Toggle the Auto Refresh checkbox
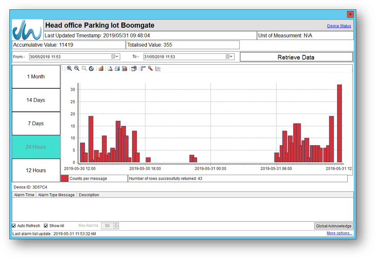The height and width of the screenshot is (258, 375). pos(14,225)
